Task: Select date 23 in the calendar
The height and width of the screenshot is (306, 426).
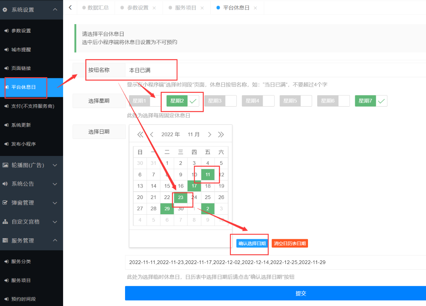Action: pos(181,198)
